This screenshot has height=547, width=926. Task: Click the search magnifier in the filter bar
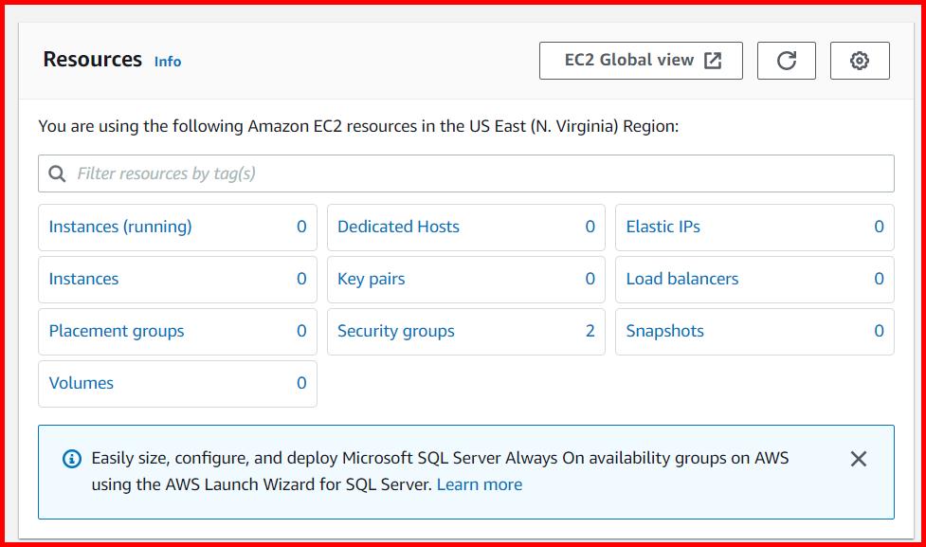click(x=56, y=173)
